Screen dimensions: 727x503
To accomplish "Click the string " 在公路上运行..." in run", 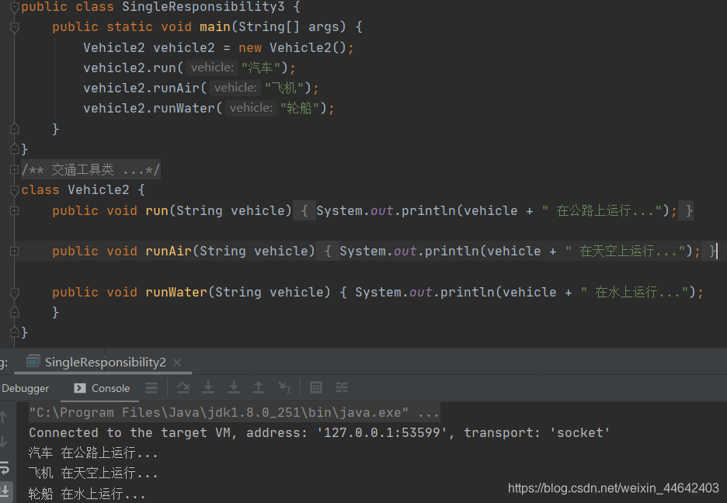I will tap(602, 210).
